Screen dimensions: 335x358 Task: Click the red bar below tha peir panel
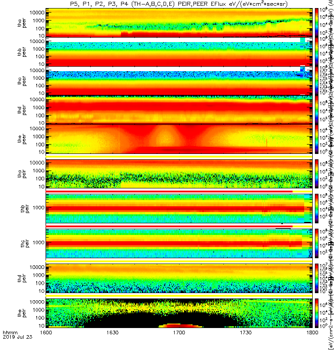coord(169,192)
